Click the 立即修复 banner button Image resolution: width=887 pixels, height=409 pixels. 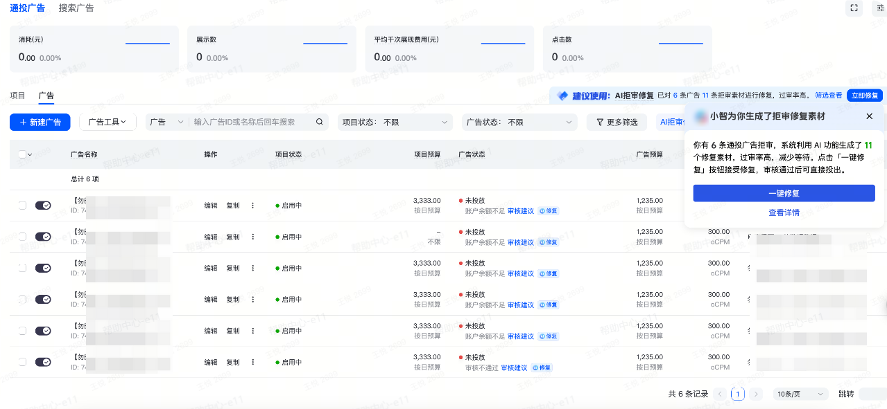(865, 96)
